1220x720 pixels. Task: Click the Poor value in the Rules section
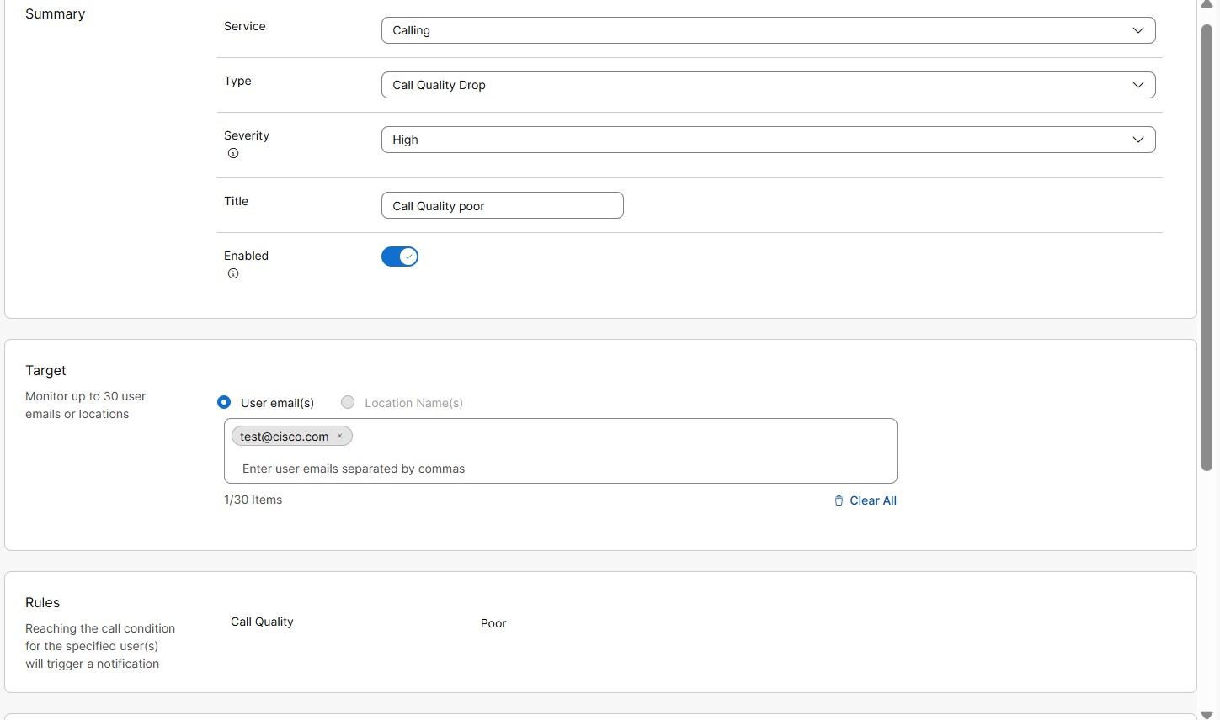point(493,623)
